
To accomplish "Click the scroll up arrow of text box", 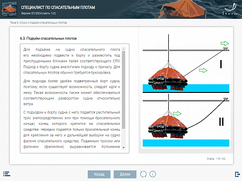I will coord(124,49).
